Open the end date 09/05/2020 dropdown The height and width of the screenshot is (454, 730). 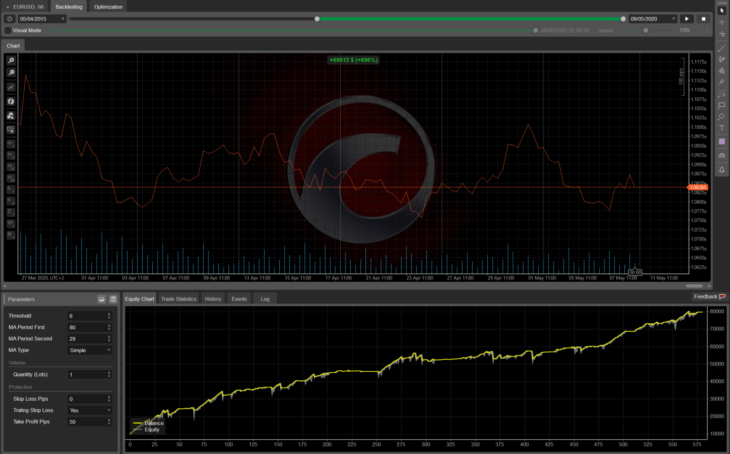point(653,19)
